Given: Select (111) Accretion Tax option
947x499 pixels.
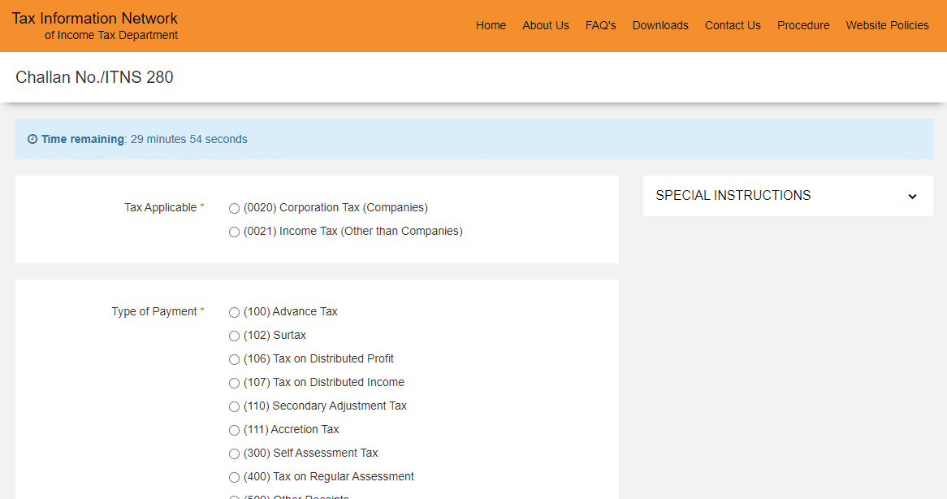Looking at the screenshot, I should tap(235, 430).
